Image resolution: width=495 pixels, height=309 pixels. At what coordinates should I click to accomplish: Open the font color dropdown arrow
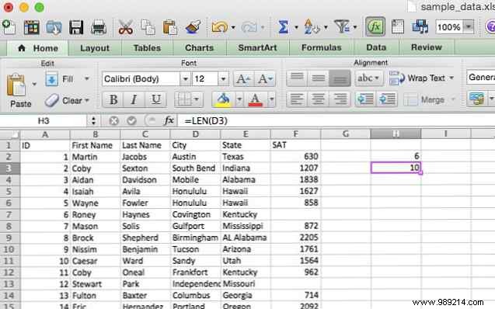271,100
